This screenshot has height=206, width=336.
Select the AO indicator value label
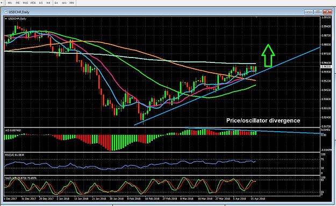[13, 130]
